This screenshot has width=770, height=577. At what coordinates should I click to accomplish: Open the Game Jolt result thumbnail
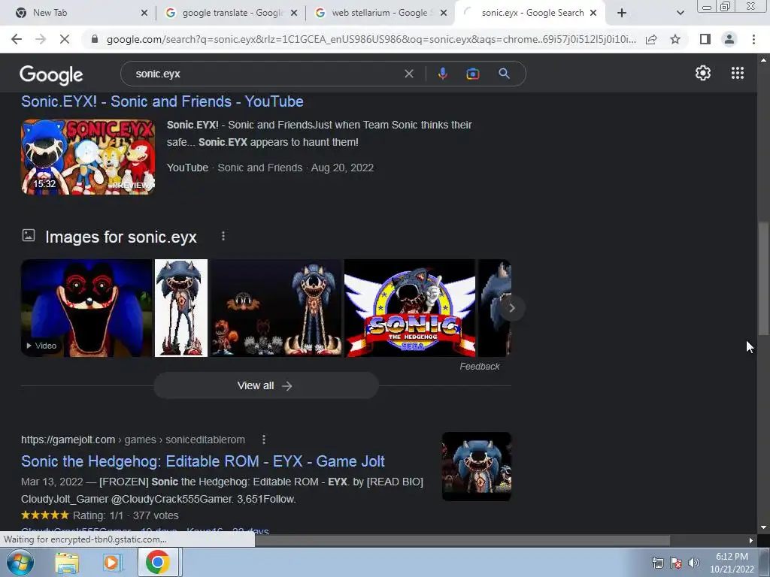pyautogui.click(x=476, y=466)
